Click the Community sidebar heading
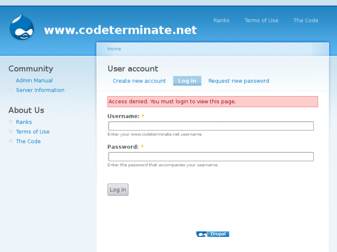 pyautogui.click(x=31, y=68)
